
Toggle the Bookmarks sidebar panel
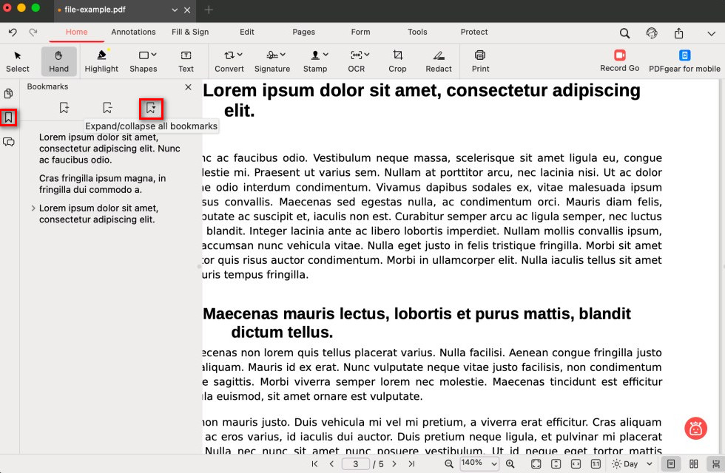(x=9, y=118)
